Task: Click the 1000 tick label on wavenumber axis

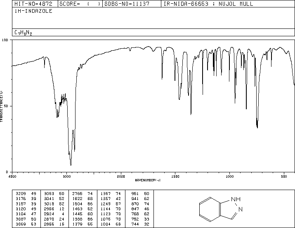Action: 229,176
